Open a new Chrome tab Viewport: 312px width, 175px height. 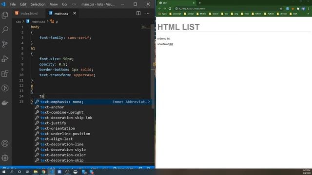click(200, 3)
